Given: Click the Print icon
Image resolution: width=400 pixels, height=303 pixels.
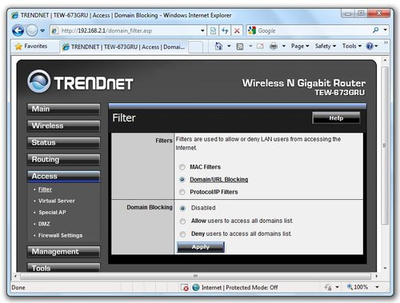Looking at the screenshot, I should (274, 46).
